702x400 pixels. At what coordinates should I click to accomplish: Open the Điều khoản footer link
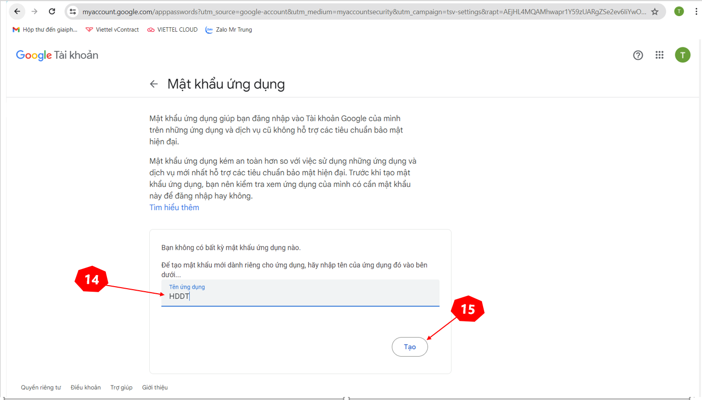click(85, 387)
